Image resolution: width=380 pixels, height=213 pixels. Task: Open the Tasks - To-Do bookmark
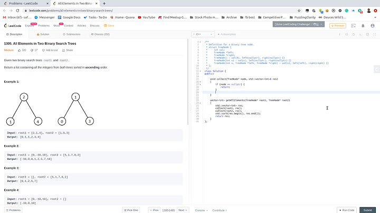(x=95, y=17)
